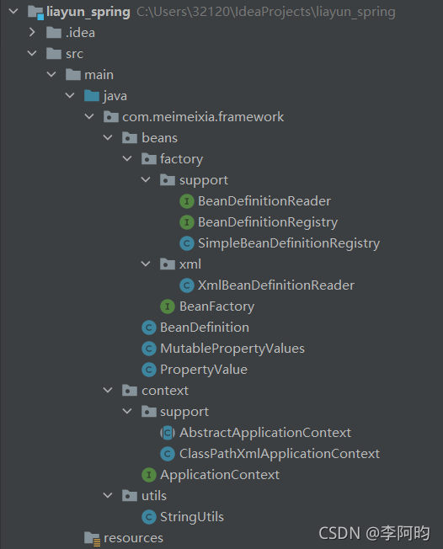This screenshot has height=549, width=443.
Task: Click the context package icon
Action: pos(130,391)
